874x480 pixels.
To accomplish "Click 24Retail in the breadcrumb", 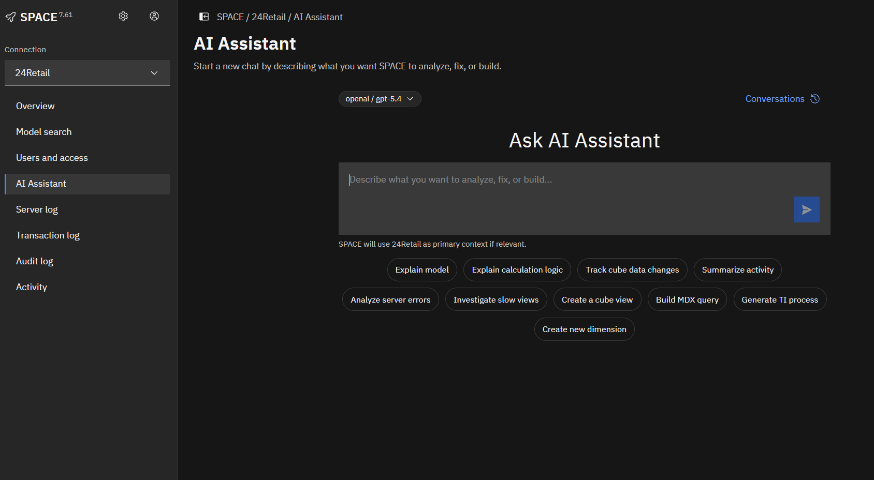I will point(269,17).
